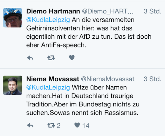The height and width of the screenshot is (136, 165).
Task: Like Niema Movassat's tweet with heart
Action: (77, 125)
